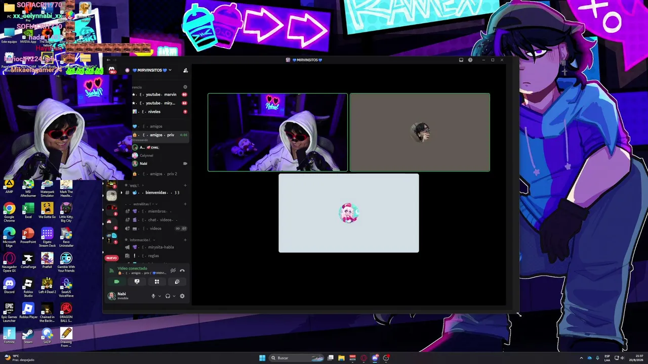Select the Steam desktop shortcut
This screenshot has height=364, width=648.
[28, 336]
